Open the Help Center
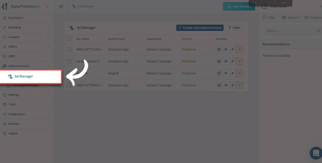Screen dimensions: 322x163 pos(274,7)
